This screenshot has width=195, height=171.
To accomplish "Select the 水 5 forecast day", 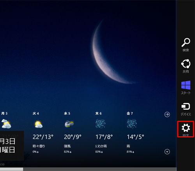I will 67,114.
